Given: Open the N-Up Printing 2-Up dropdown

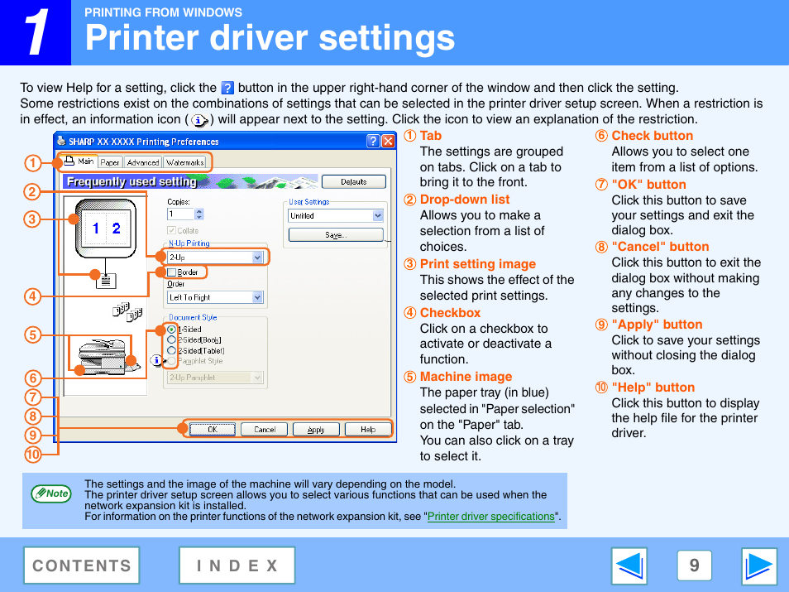Looking at the screenshot, I should click(215, 257).
